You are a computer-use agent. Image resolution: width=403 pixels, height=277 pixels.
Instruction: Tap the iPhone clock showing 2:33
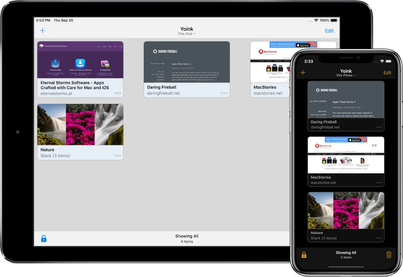pos(309,61)
